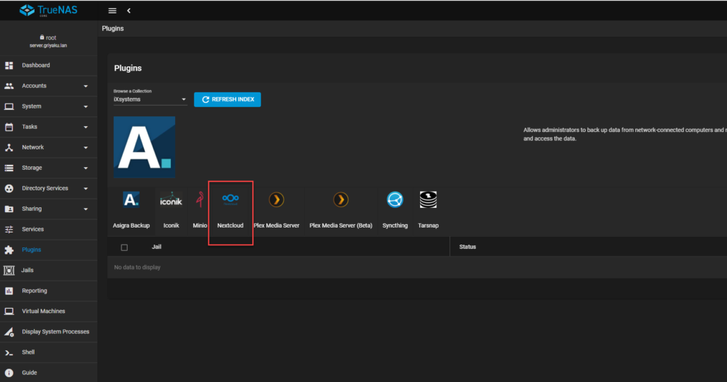The width and height of the screenshot is (727, 382).
Task: Expand the System menu arrow
Action: [x=86, y=106]
